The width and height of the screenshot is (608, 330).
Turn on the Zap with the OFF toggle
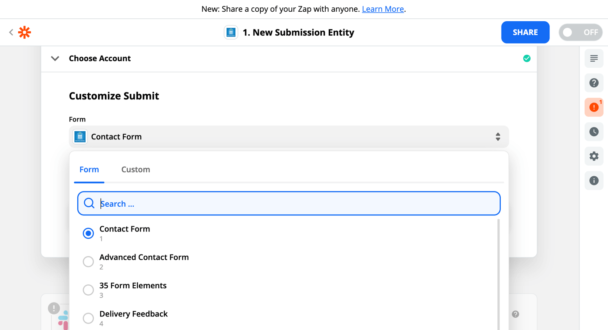[x=580, y=32]
